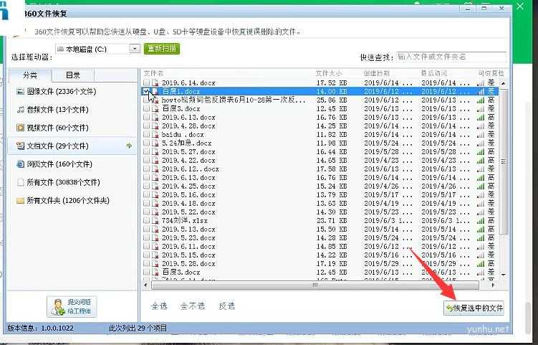538x345 pixels.
Task: Click the file icon of baidu .docx
Action: point(155,134)
